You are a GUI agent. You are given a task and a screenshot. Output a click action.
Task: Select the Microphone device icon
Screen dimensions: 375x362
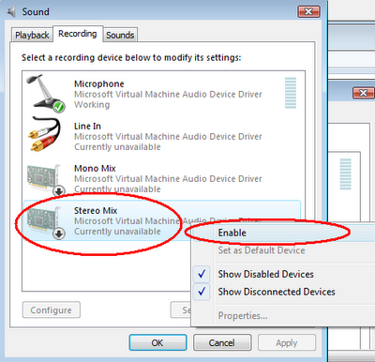coord(46,93)
